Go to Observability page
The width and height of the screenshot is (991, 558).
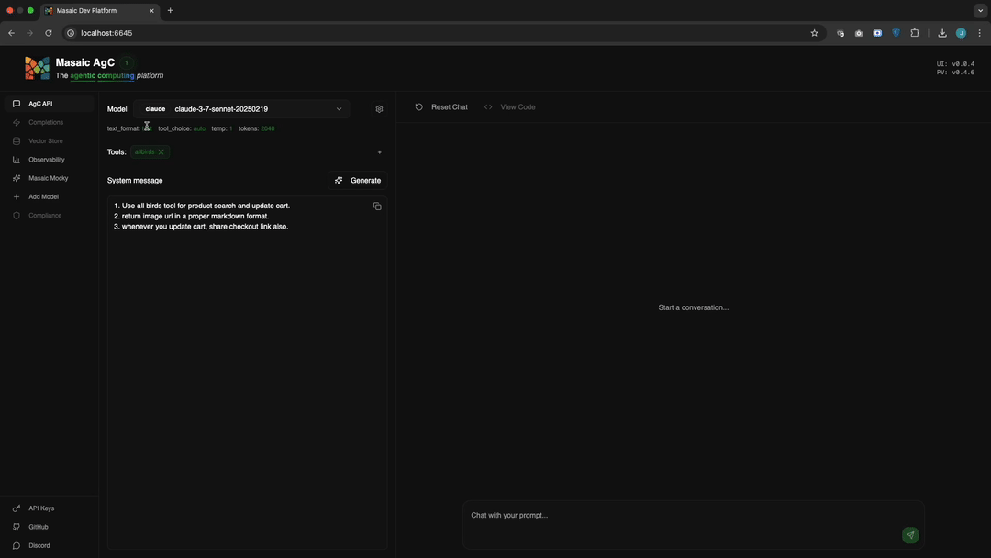click(x=46, y=160)
